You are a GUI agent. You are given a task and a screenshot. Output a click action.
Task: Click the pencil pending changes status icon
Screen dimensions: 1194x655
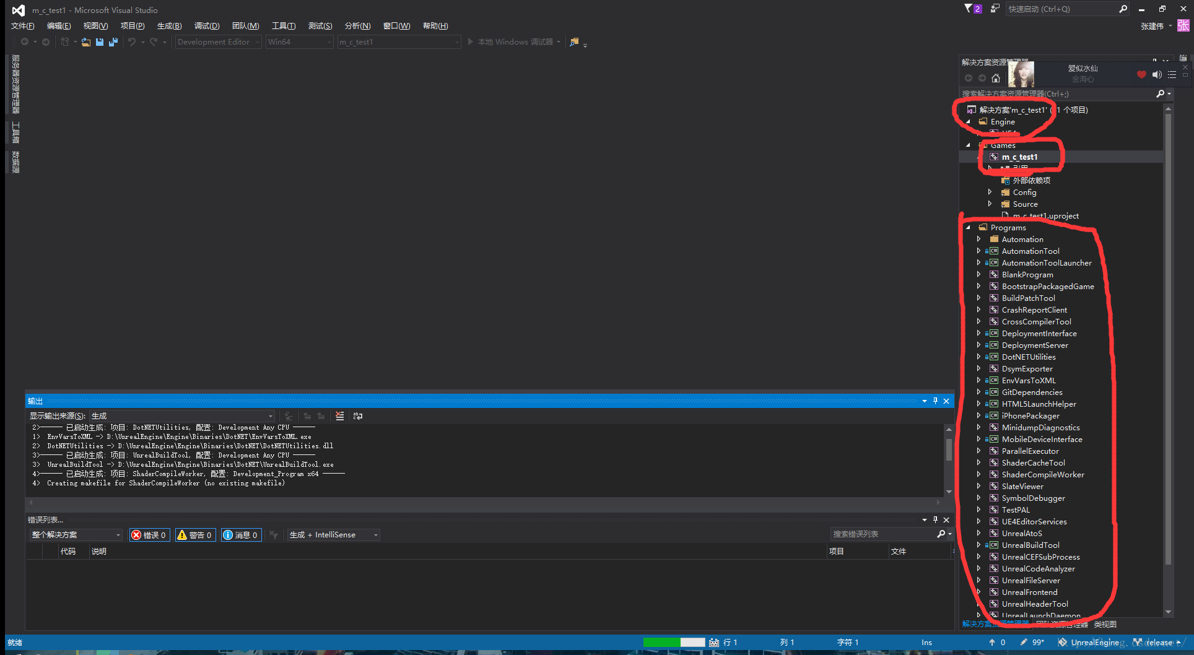click(1024, 643)
